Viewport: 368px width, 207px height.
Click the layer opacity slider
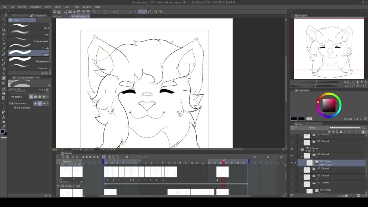(x=345, y=128)
